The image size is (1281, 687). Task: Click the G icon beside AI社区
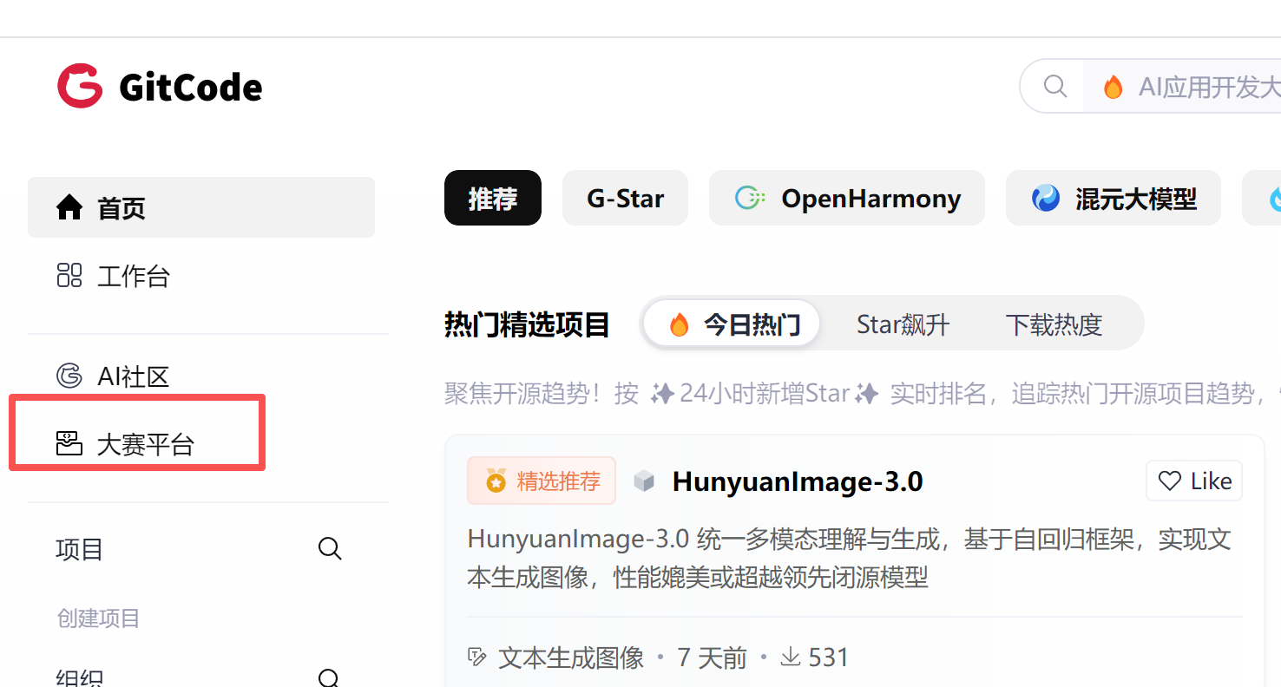pyautogui.click(x=69, y=376)
